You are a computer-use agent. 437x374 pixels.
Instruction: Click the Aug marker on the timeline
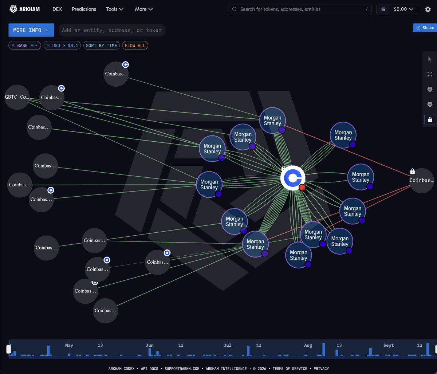pos(308,345)
